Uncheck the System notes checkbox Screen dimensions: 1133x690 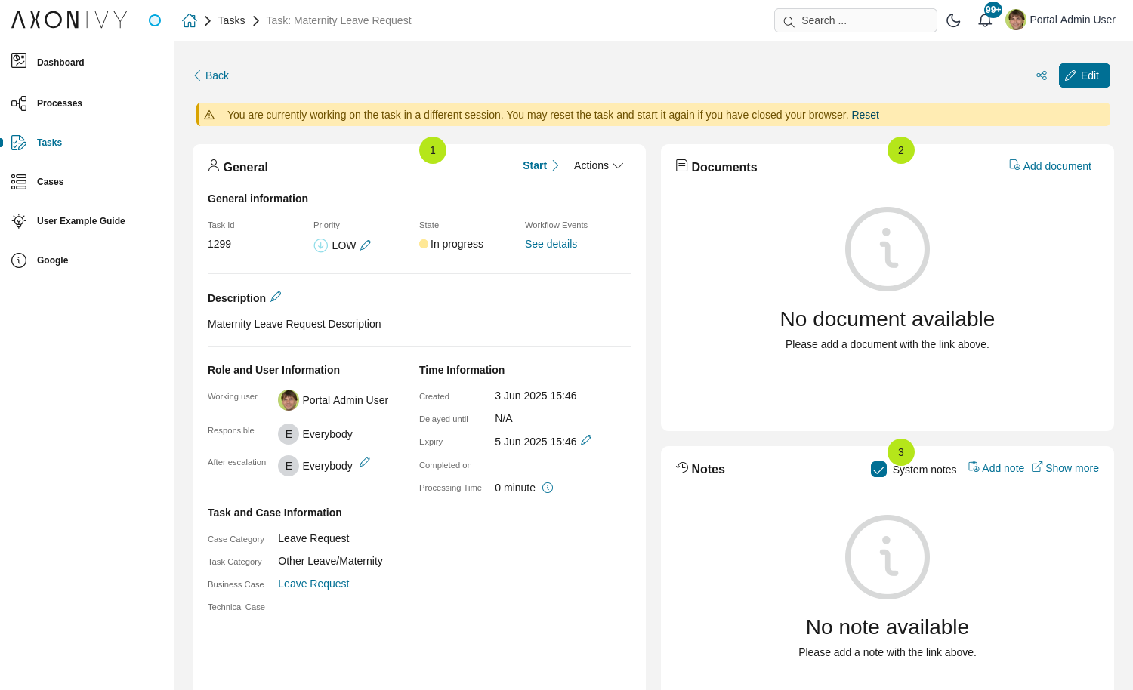(x=878, y=470)
